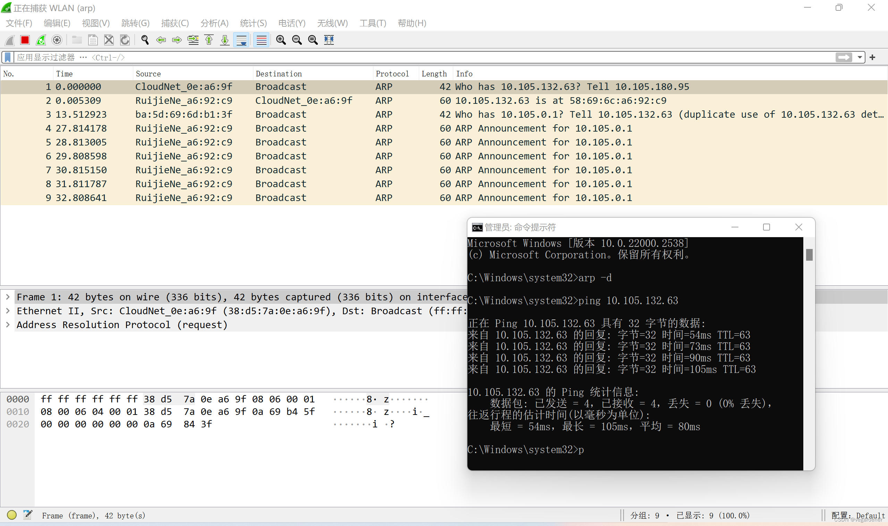Expand Ethernet II details row

(8, 311)
